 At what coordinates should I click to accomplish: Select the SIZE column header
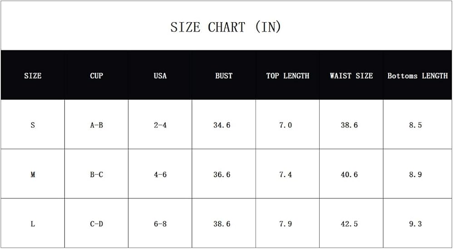[33, 76]
